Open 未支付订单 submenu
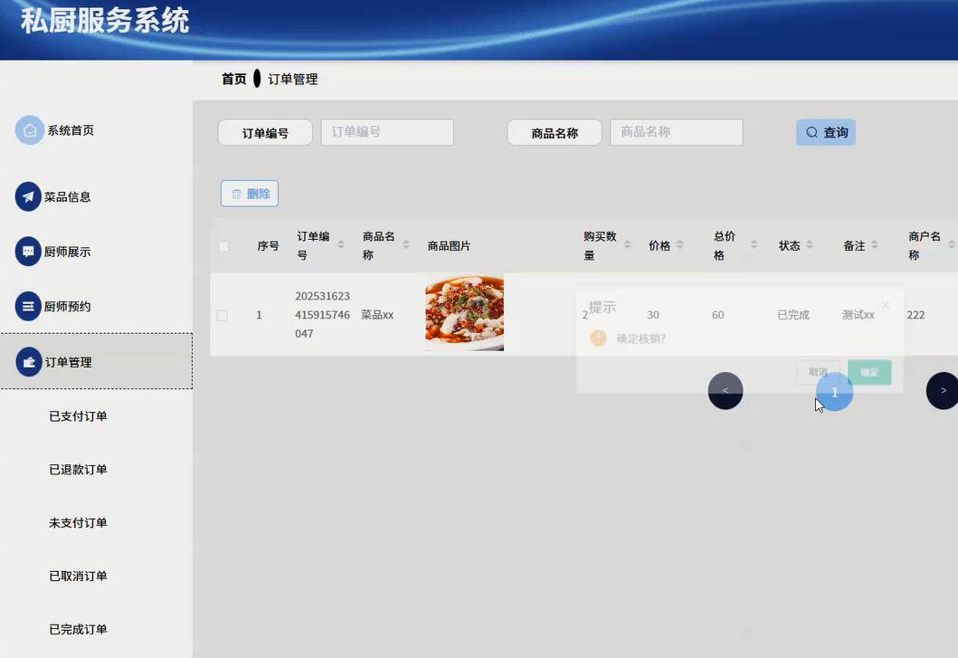 [x=78, y=522]
